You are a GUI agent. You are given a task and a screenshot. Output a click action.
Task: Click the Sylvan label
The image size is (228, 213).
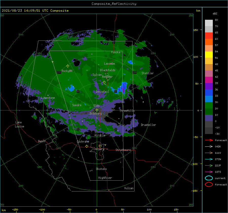point(97,75)
